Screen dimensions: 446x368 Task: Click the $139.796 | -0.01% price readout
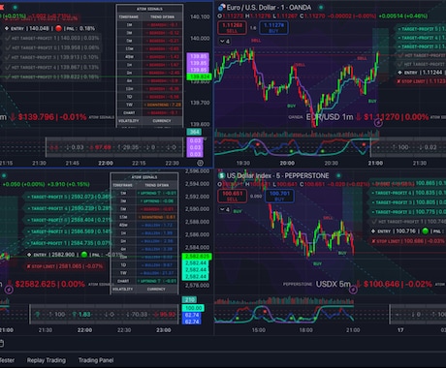(x=52, y=117)
